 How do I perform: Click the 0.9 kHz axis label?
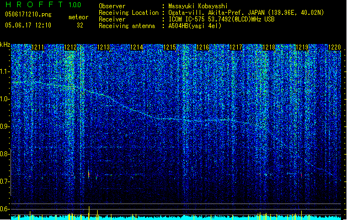point(5,127)
